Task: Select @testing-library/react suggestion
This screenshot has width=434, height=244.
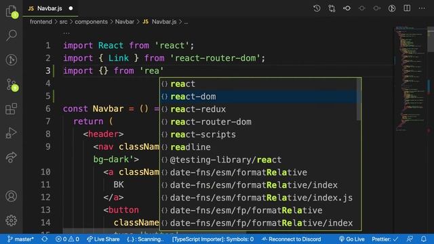Action: [x=258, y=160]
